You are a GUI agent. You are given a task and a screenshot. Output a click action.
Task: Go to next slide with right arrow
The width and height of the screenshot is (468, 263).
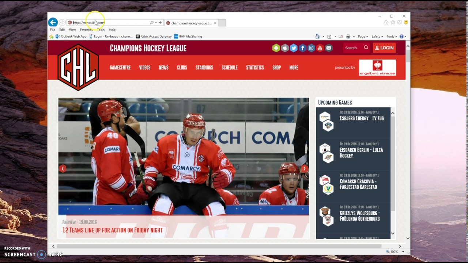point(304,168)
